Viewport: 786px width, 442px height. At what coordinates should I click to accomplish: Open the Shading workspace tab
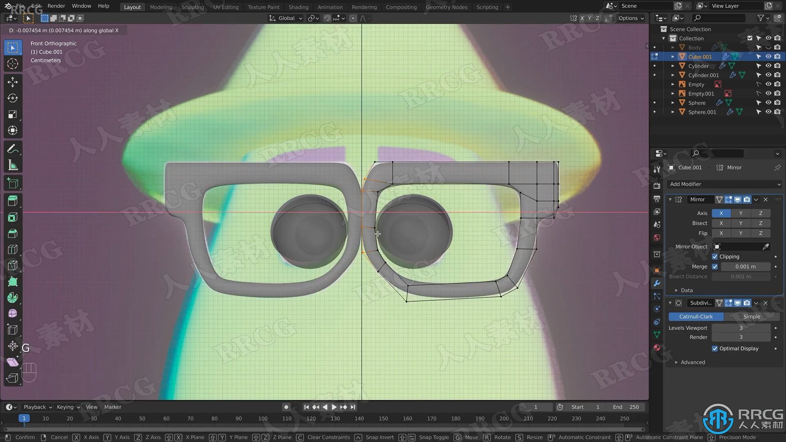(x=298, y=7)
